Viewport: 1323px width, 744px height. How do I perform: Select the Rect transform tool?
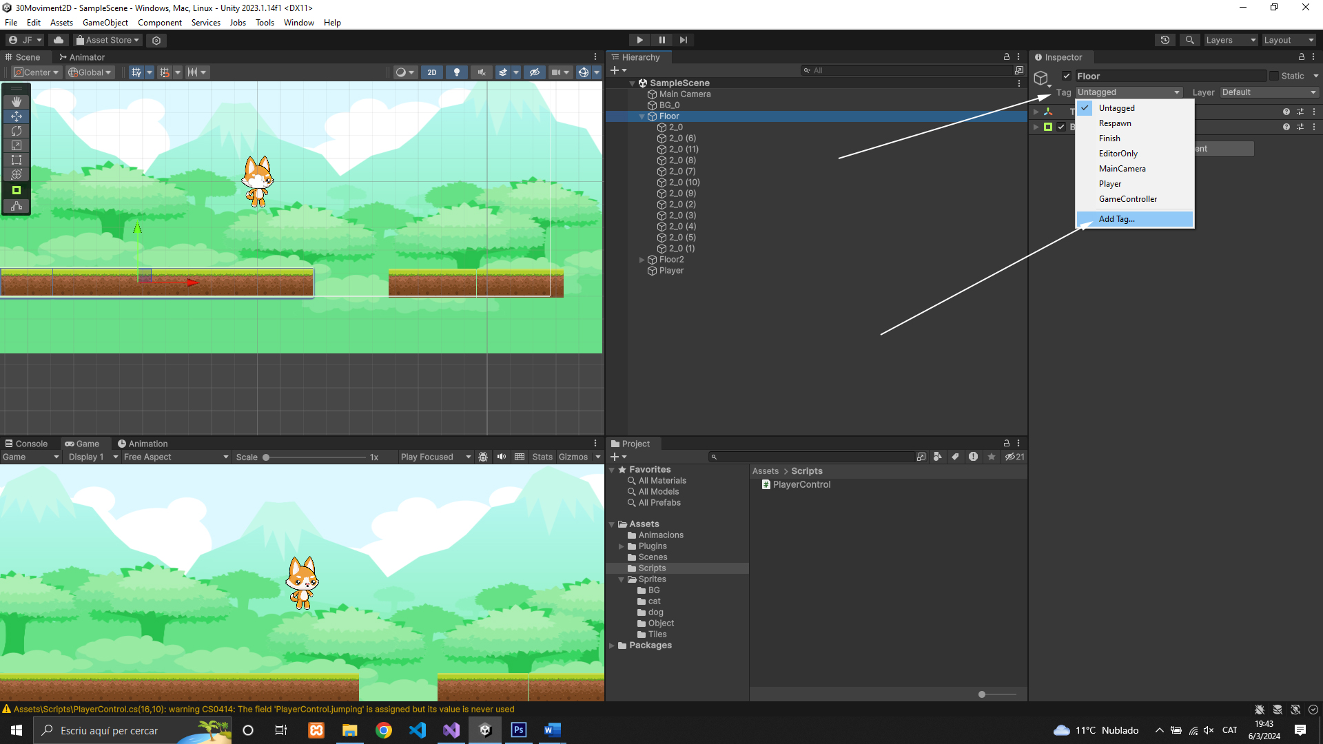[17, 160]
